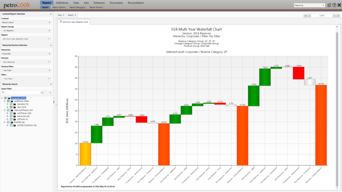Viewport: 342px width, 192px height.
Task: Go to the next report page
Action: pyautogui.click(x=335, y=15)
